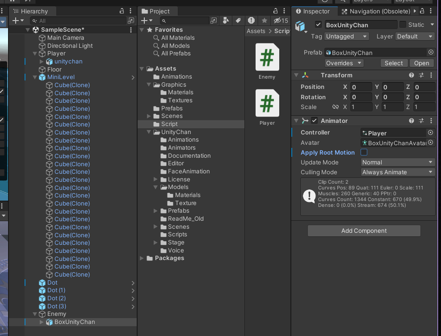Click the Favorites star icon in Project toolbar
The height and width of the screenshot is (336, 441).
[265, 21]
